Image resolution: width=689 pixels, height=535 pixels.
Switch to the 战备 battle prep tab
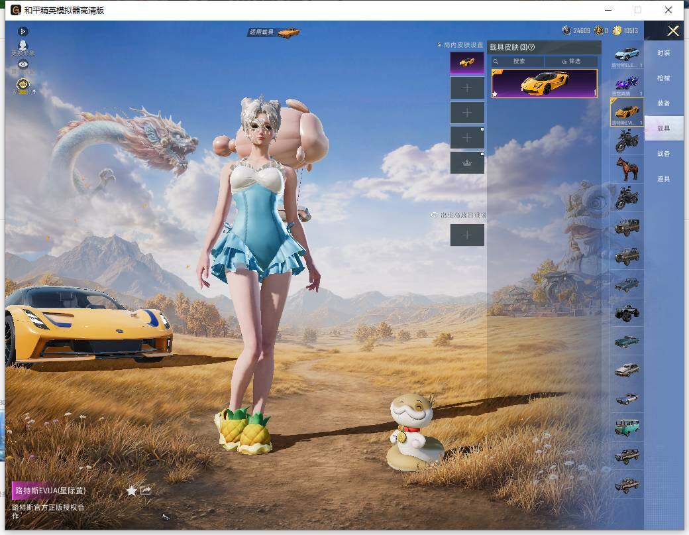[664, 153]
